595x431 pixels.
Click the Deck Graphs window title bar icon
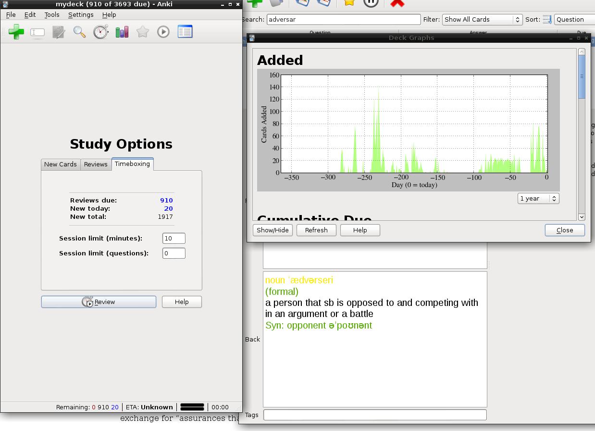tap(251, 38)
